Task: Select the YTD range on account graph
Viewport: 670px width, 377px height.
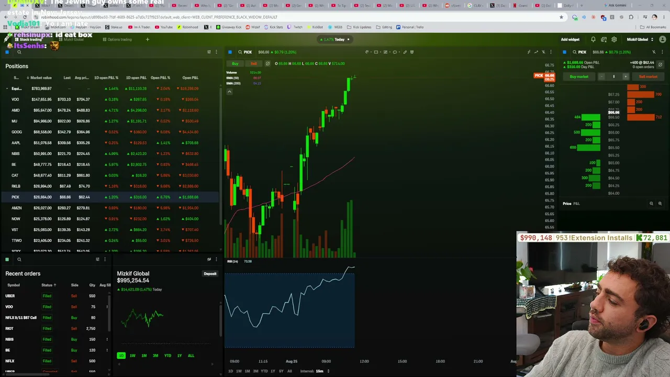Action: coord(167,356)
